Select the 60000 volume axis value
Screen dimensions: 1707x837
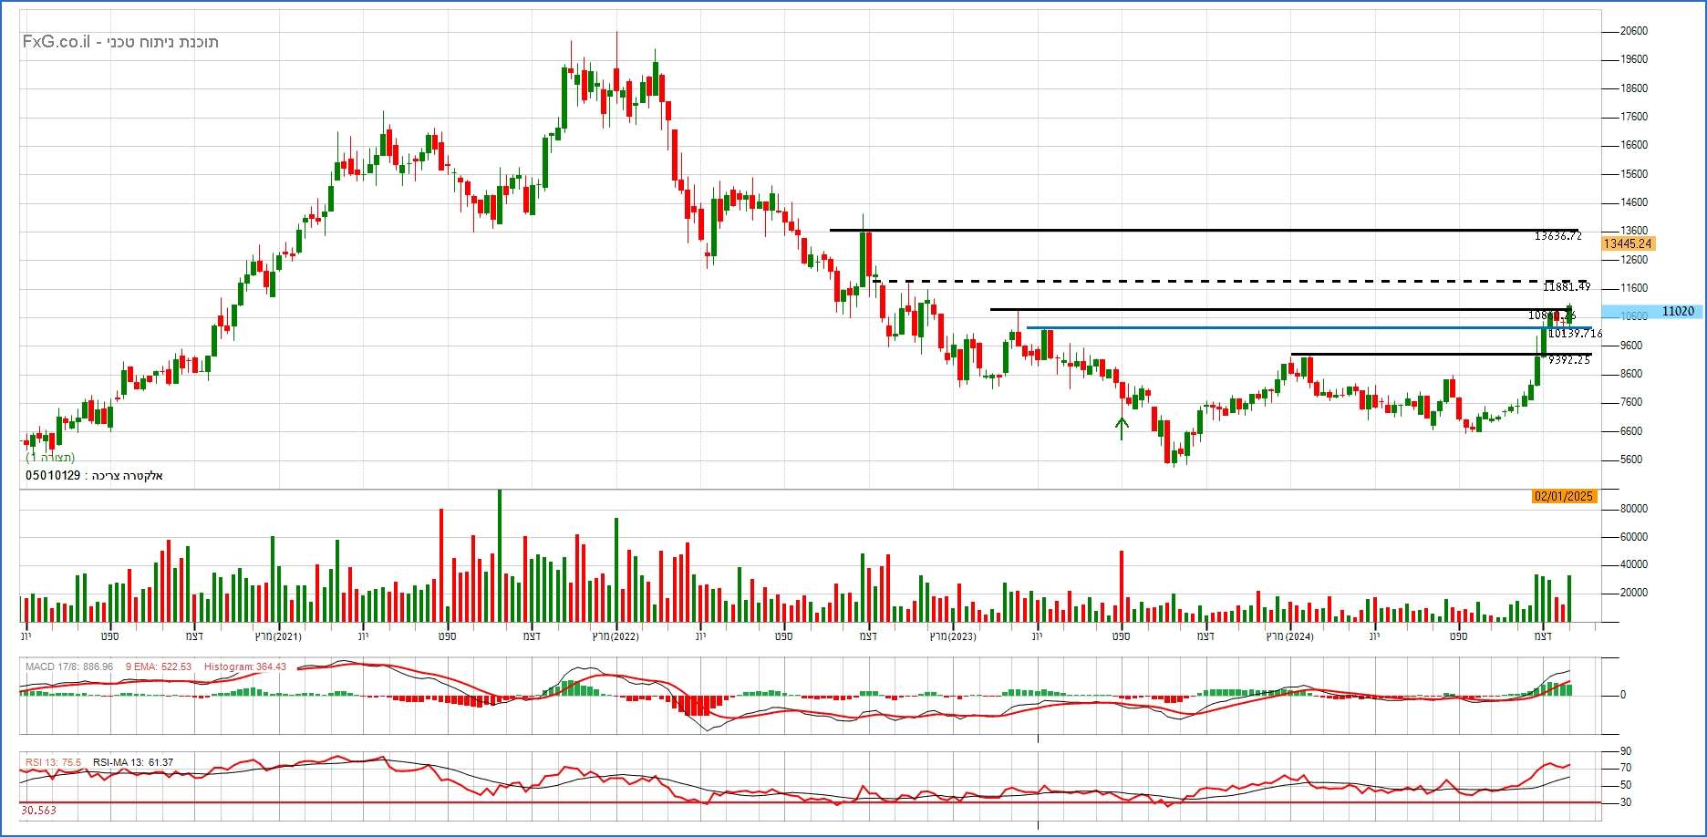(1633, 537)
